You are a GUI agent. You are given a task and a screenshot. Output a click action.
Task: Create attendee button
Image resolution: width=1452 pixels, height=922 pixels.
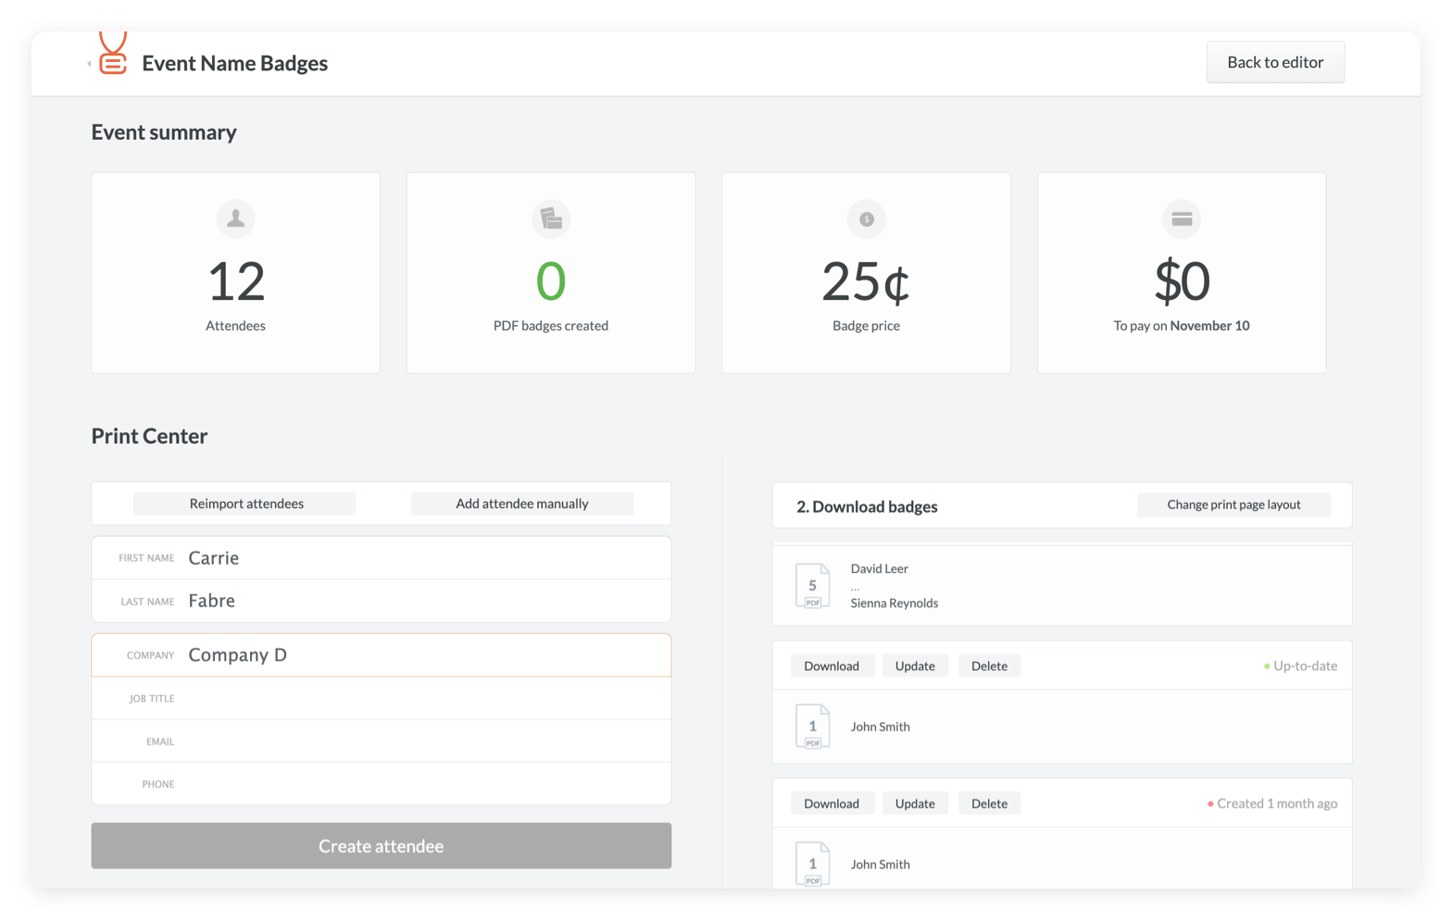pos(382,846)
